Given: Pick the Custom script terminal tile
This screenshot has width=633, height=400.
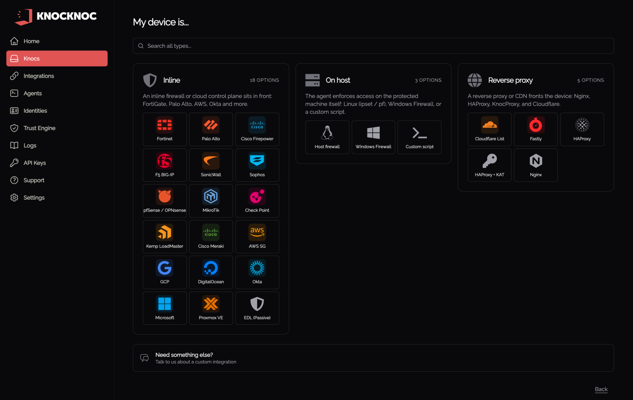Looking at the screenshot, I should [419, 137].
